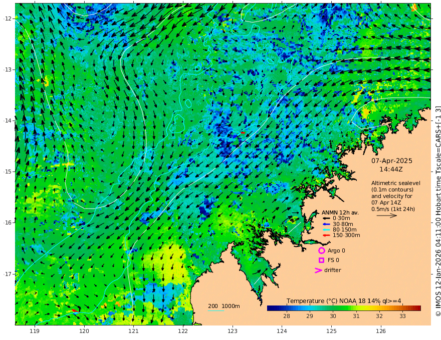Click the cyan 200m depth contour legend line
441x340 pixels.
(216, 310)
